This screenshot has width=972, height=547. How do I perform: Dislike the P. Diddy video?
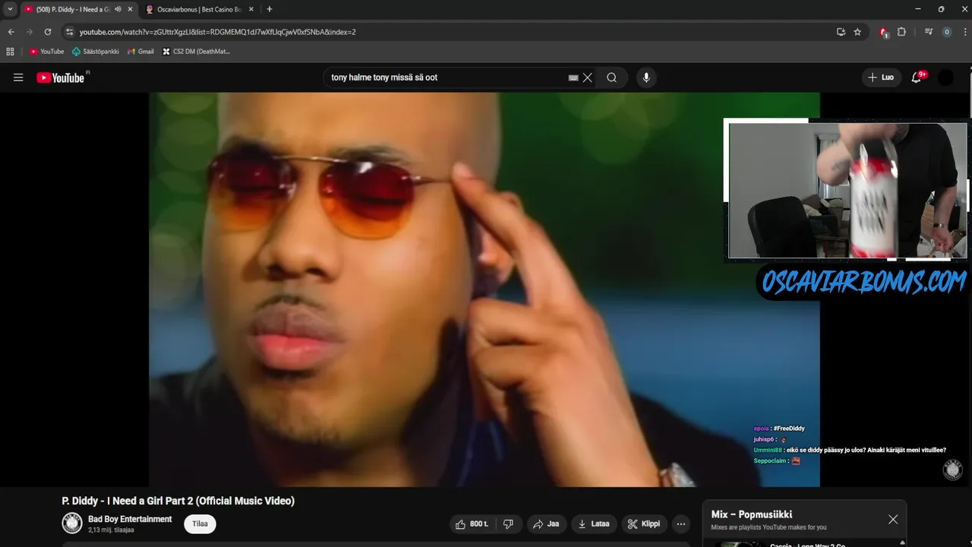(x=508, y=523)
